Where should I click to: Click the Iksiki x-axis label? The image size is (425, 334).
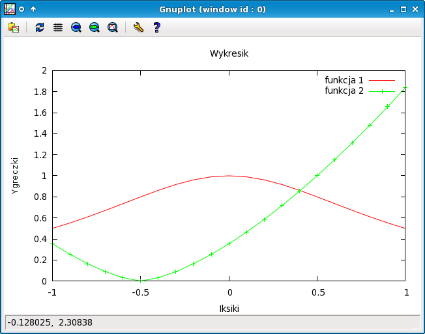(x=229, y=308)
